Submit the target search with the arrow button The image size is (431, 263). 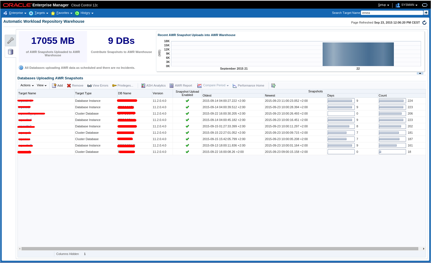point(426,12)
